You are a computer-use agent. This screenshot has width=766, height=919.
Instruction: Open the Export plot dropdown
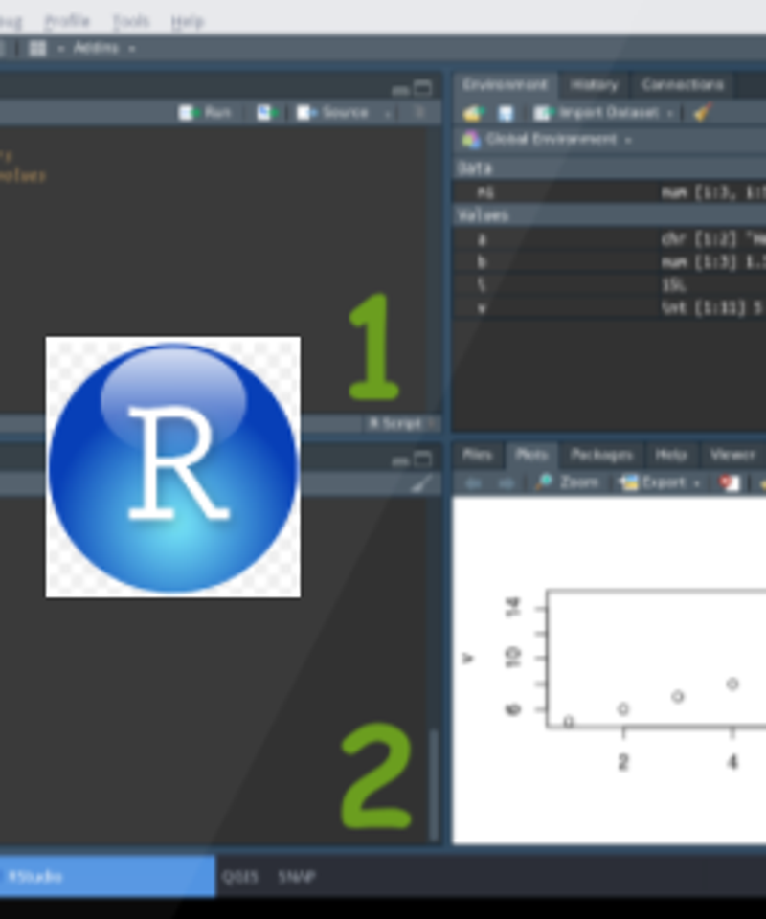coord(661,482)
